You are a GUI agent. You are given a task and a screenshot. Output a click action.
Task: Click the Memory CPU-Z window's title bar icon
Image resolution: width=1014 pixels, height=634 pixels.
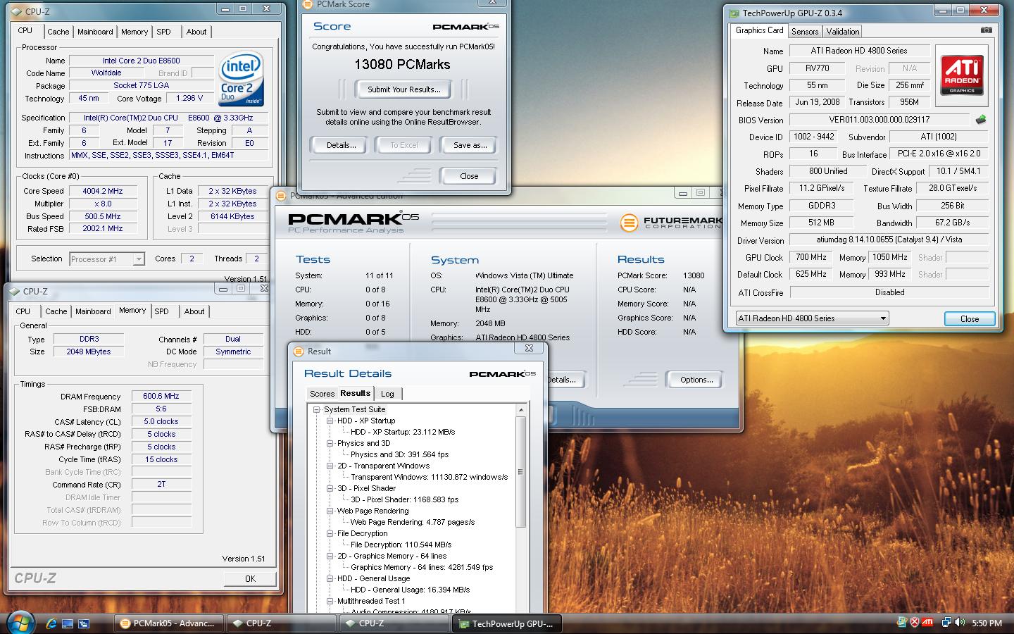[15, 291]
